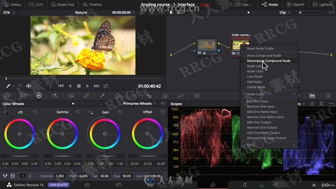The image size is (336, 189).
Task: Click the Gamma color wheel center
Action: point(62,134)
